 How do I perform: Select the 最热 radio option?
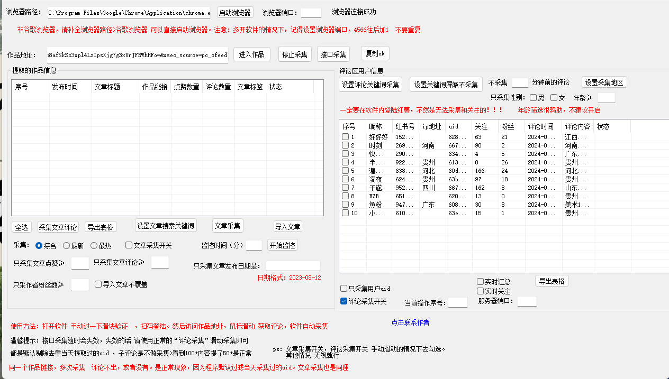[x=94, y=246]
